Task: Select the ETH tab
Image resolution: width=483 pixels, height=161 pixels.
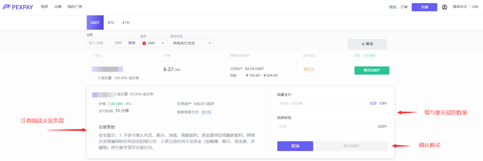Action: tap(126, 23)
